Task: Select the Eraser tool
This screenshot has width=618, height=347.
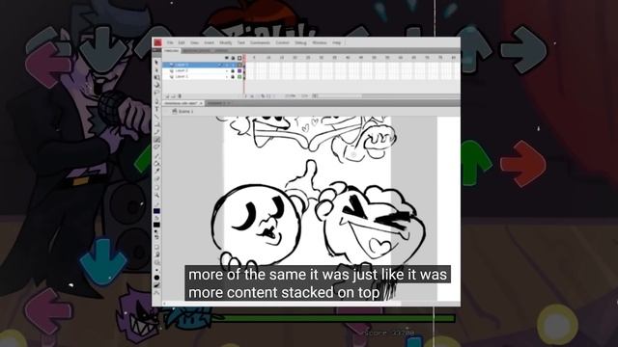Action: [x=156, y=179]
